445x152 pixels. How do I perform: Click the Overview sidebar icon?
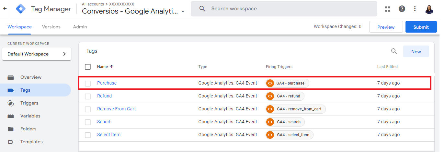coord(11,77)
